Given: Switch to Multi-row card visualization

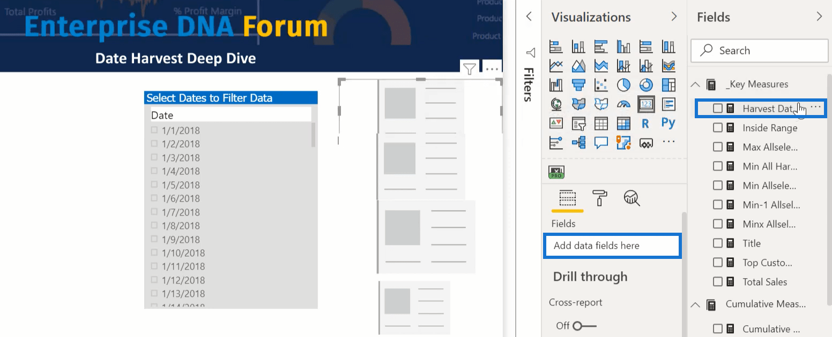Looking at the screenshot, I should (x=668, y=104).
